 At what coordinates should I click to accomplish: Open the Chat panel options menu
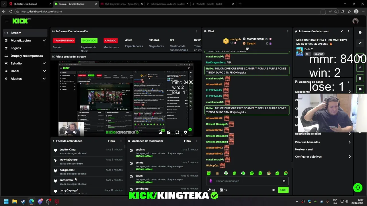pos(288,31)
